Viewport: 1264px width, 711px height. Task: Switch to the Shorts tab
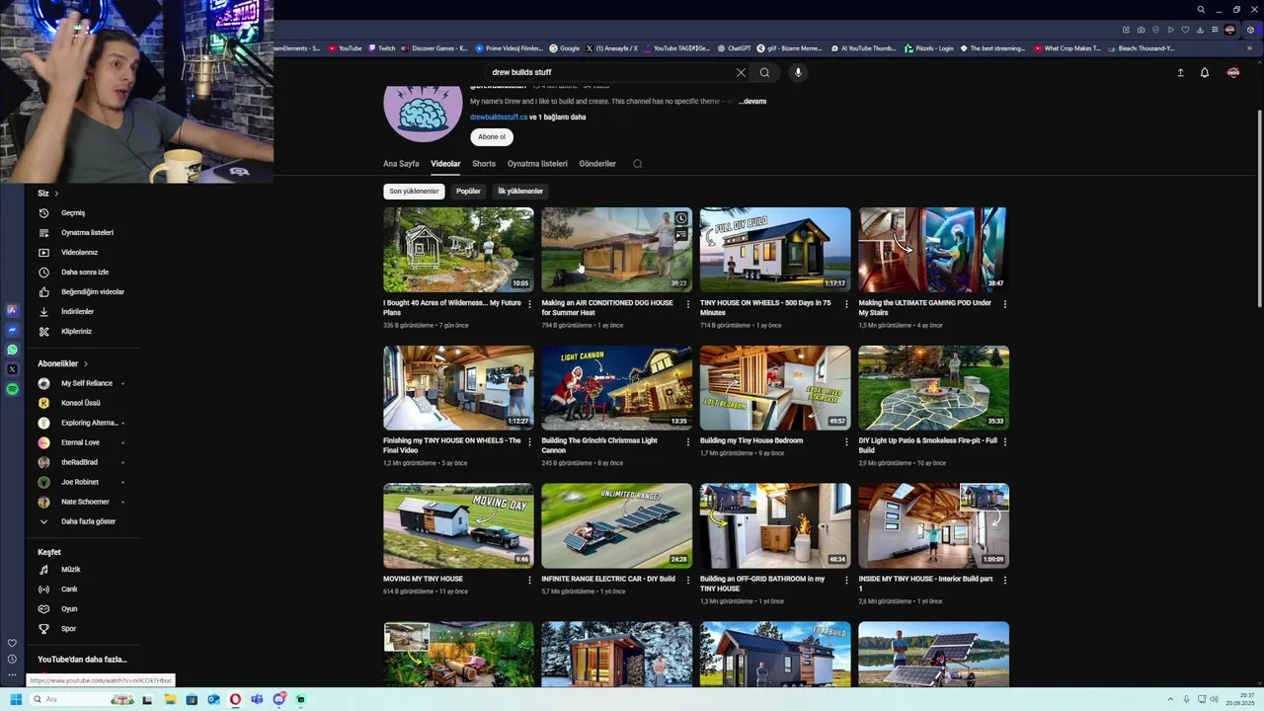(484, 164)
